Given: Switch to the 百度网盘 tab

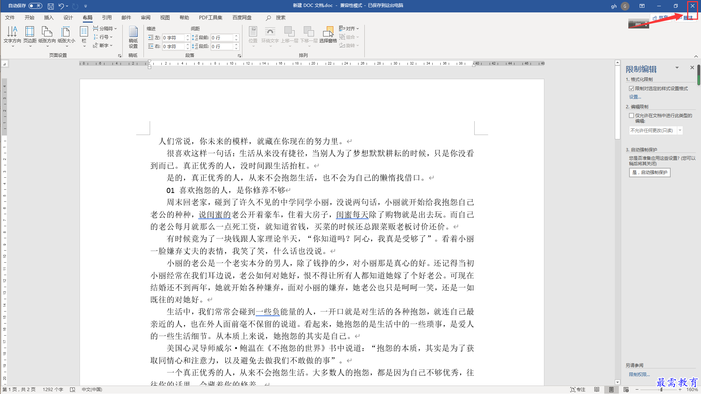Looking at the screenshot, I should click(242, 18).
